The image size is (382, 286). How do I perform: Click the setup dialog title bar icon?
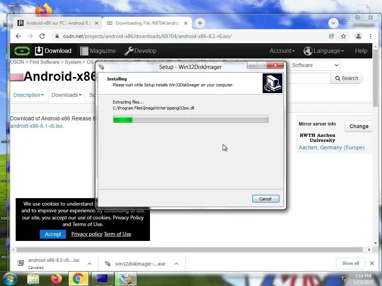[101, 67]
